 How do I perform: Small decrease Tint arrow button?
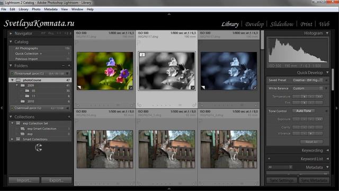304,102
